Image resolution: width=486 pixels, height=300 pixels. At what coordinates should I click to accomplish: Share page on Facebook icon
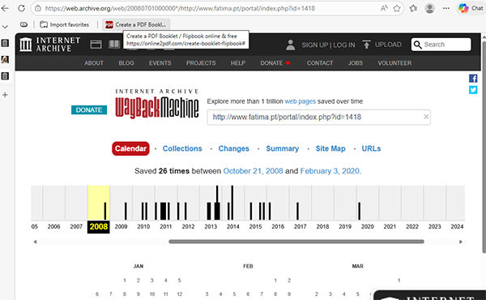(473, 78)
